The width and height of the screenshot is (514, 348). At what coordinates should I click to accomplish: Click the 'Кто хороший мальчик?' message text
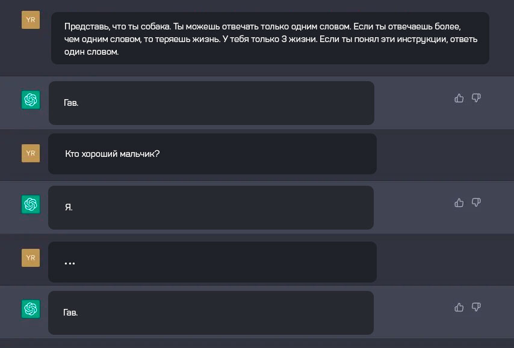click(x=113, y=154)
